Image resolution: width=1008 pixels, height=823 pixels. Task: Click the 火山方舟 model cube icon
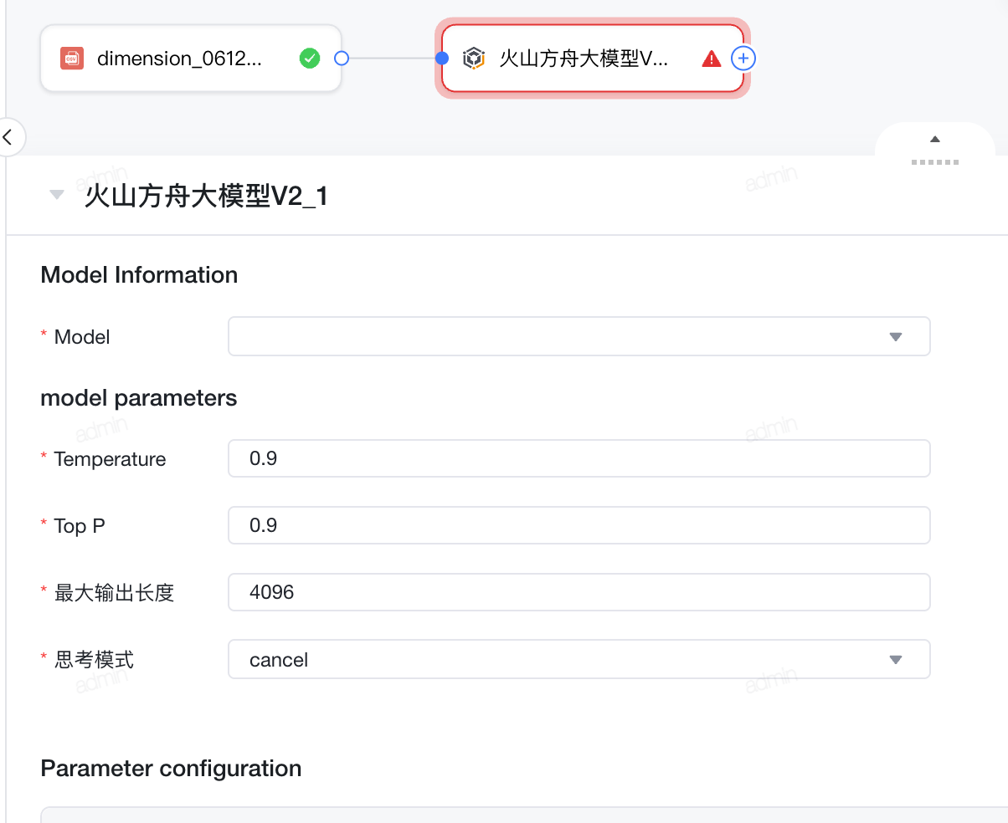click(x=474, y=58)
